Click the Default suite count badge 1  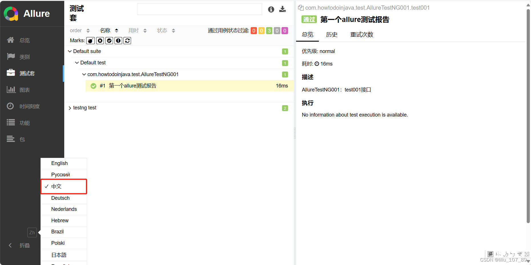coord(285,52)
